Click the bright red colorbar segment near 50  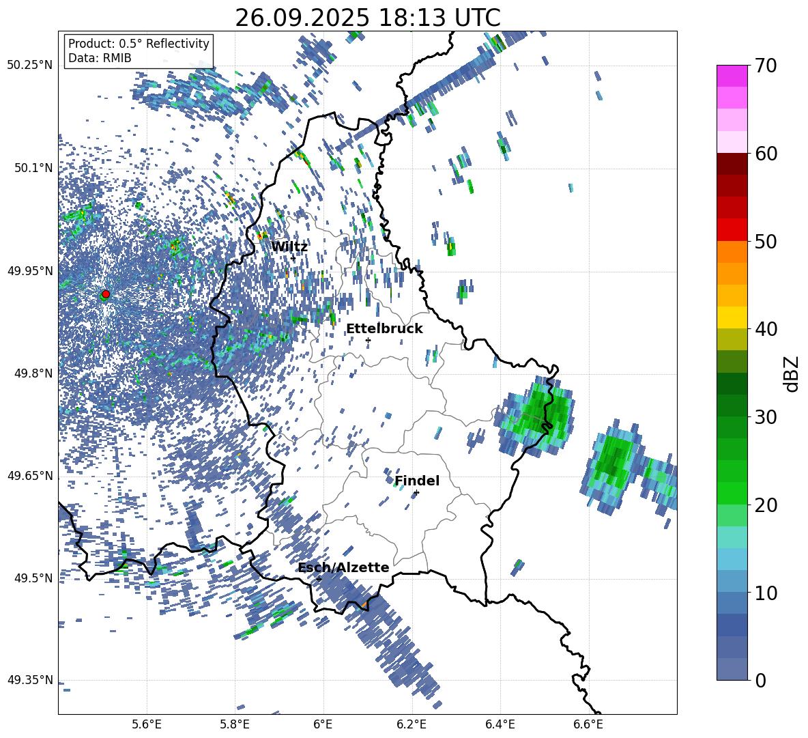(x=732, y=230)
